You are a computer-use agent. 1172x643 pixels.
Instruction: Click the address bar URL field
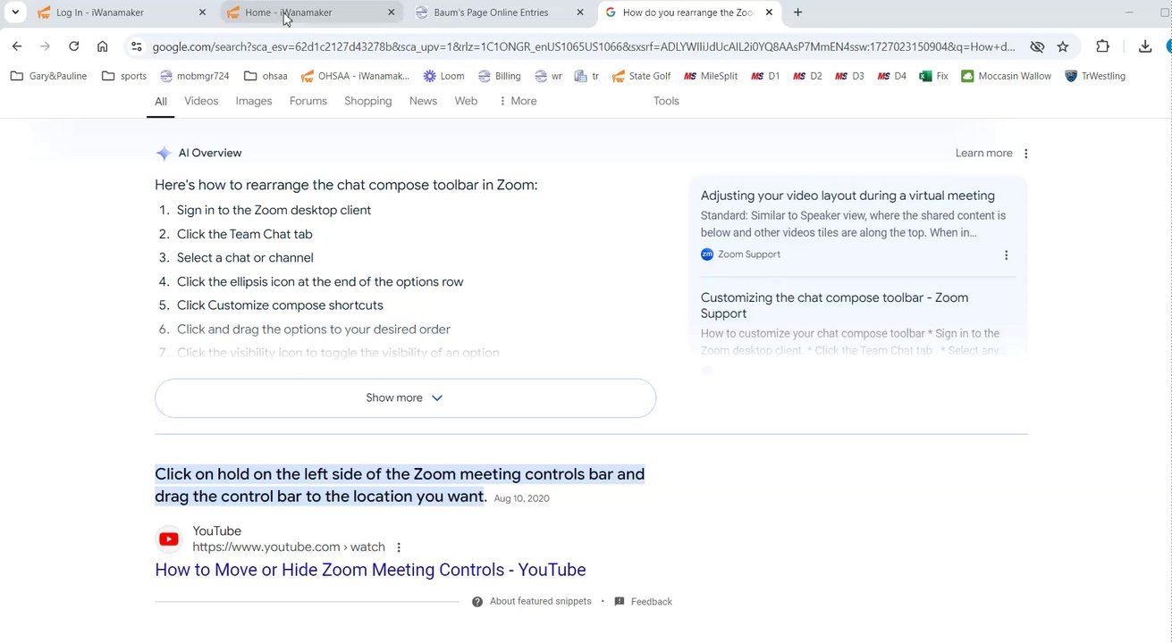(x=581, y=46)
